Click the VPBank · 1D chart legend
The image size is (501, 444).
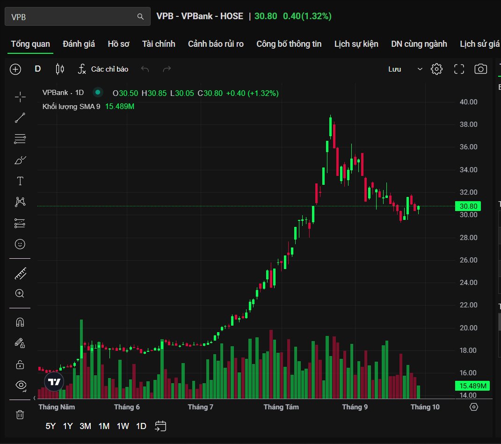(x=63, y=93)
